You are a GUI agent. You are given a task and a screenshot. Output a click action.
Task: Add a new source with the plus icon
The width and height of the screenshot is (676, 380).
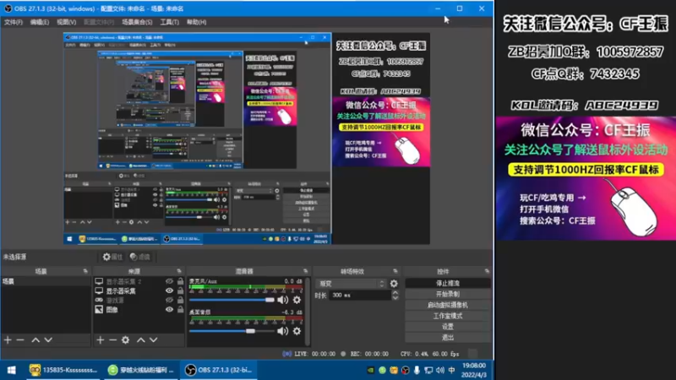click(101, 340)
